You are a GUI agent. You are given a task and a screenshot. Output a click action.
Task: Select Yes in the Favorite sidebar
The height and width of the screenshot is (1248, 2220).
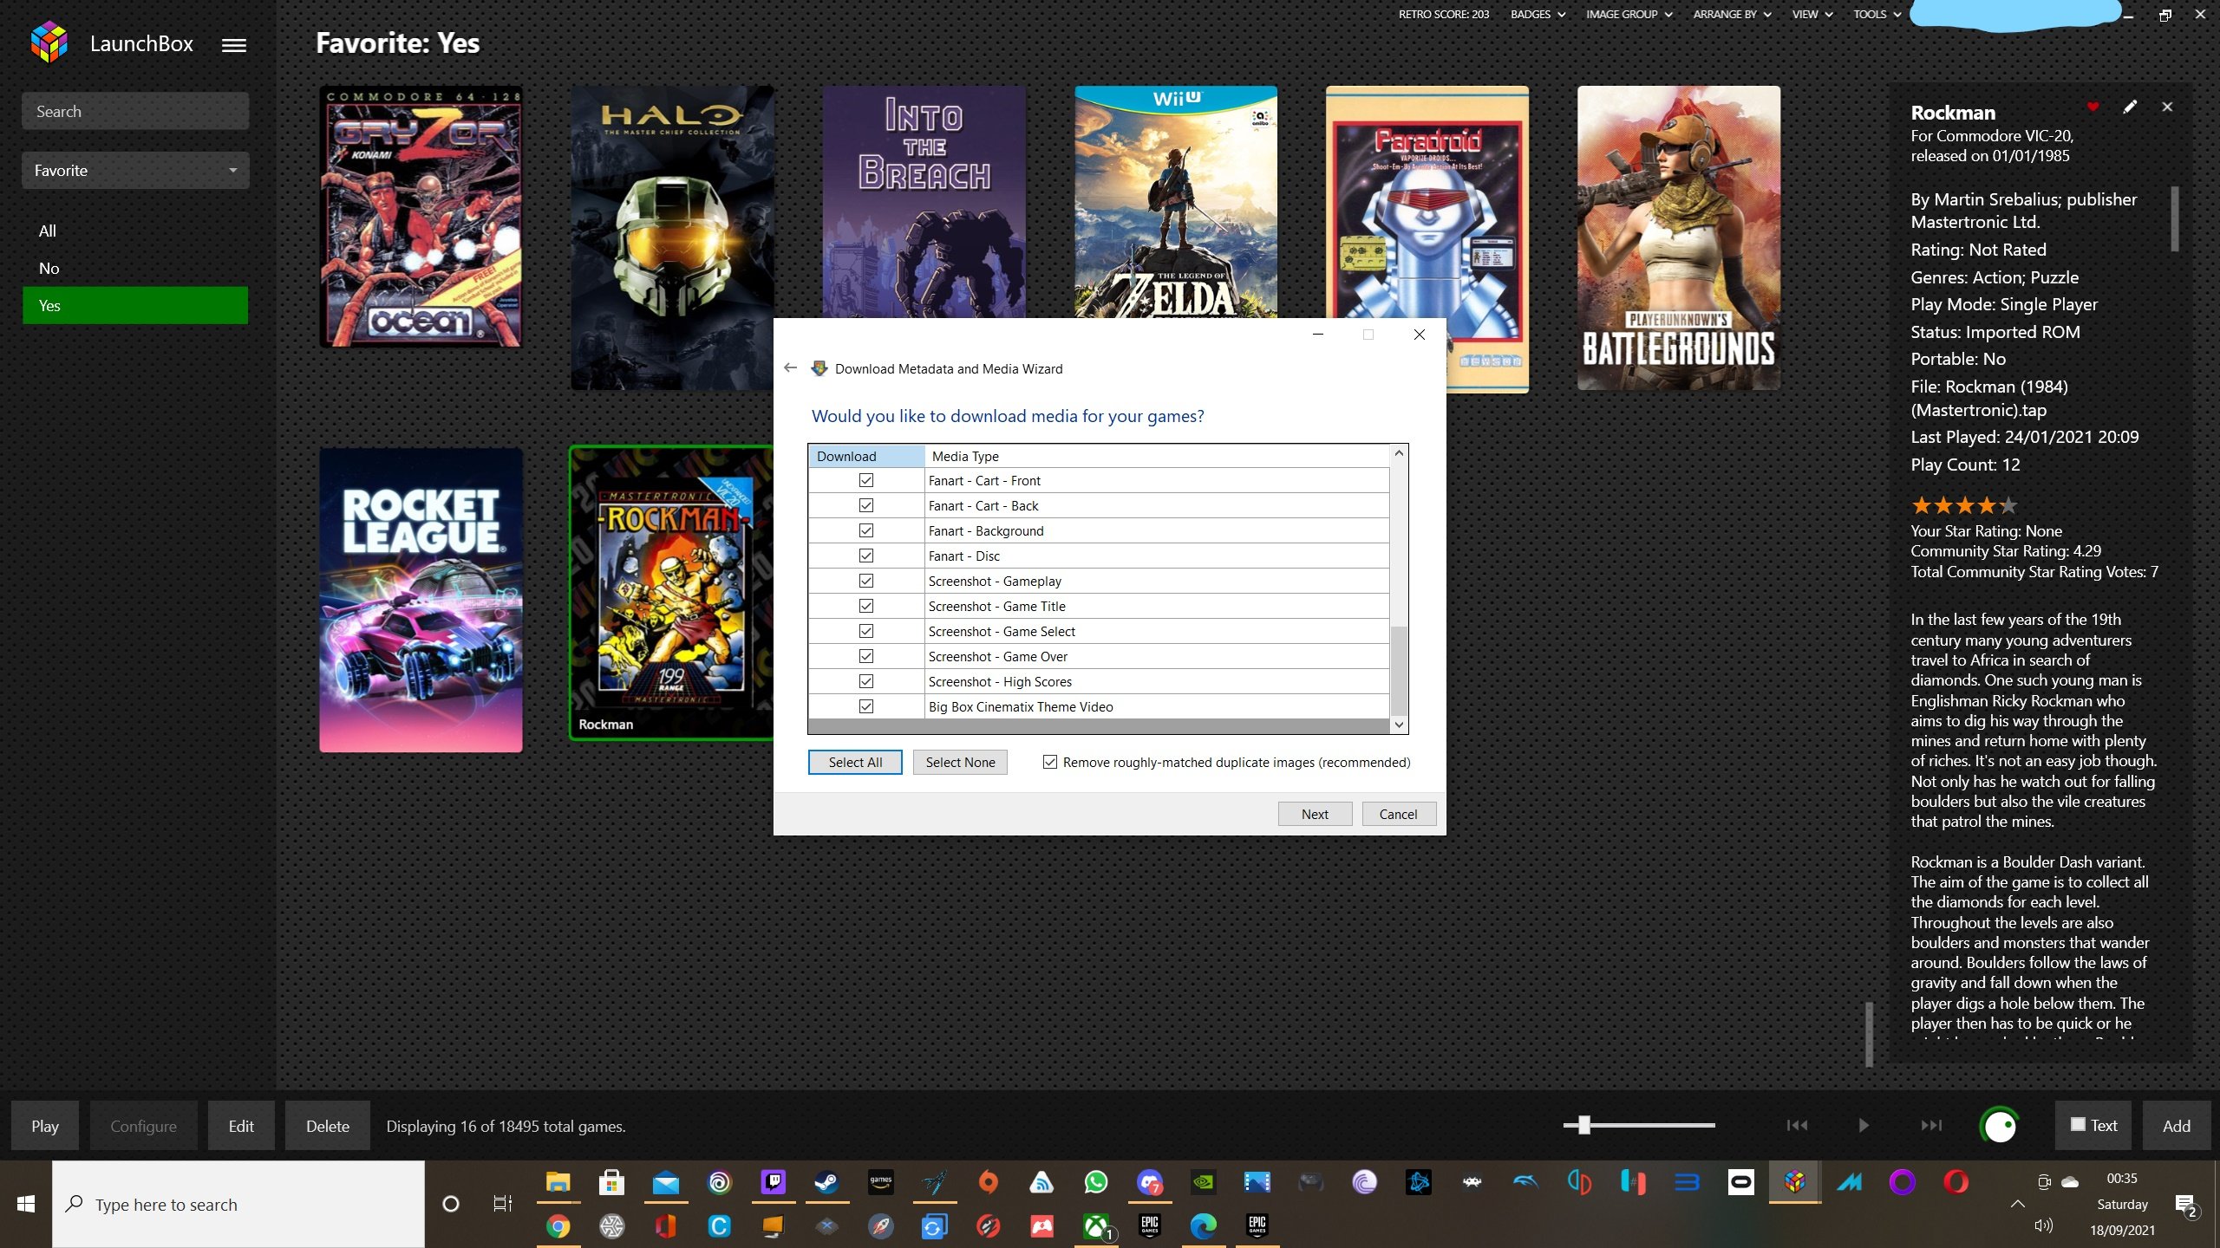(x=135, y=305)
